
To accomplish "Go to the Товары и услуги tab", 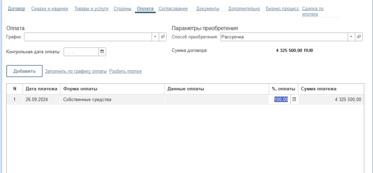I will point(91,8).
